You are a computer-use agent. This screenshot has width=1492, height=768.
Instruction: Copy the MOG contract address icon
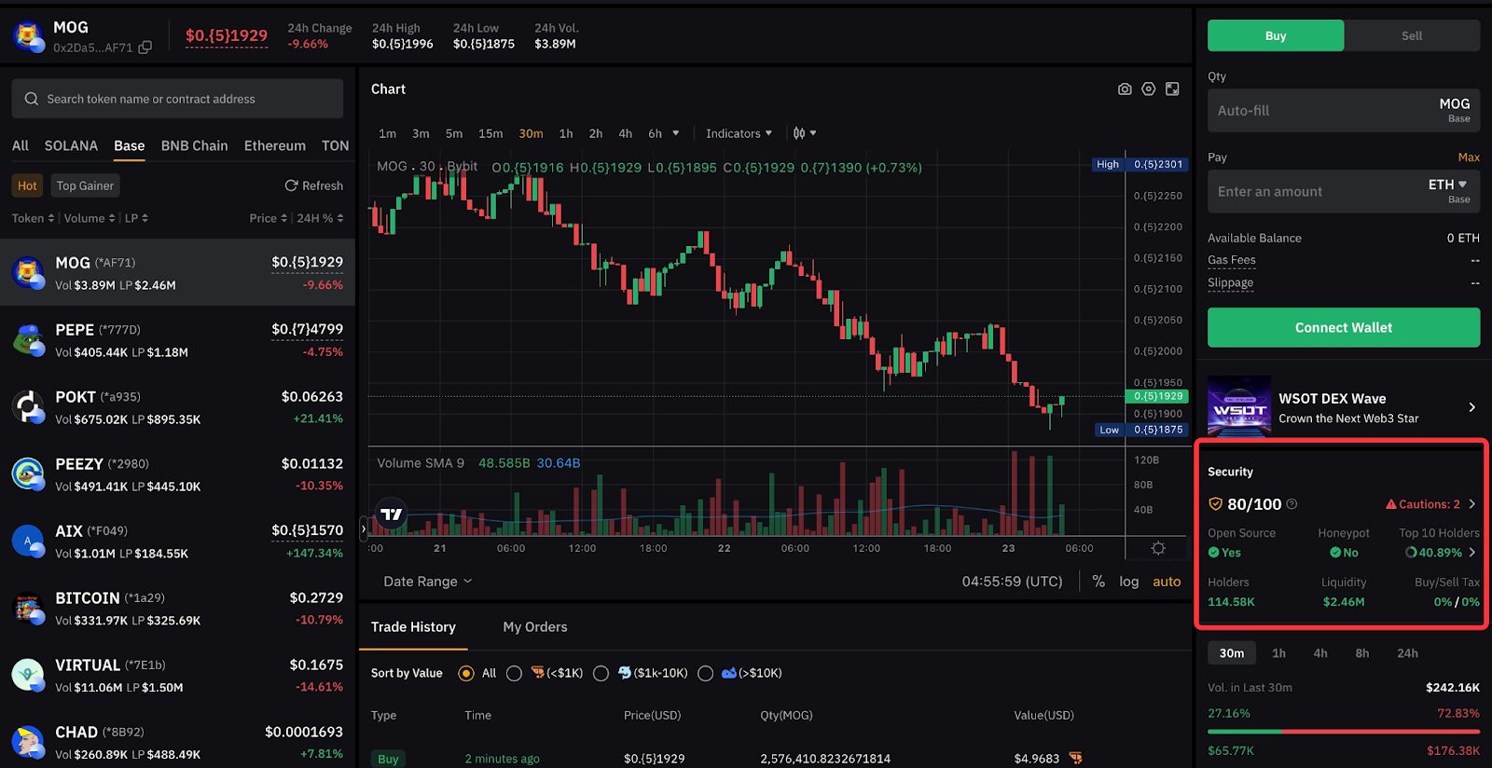(145, 48)
